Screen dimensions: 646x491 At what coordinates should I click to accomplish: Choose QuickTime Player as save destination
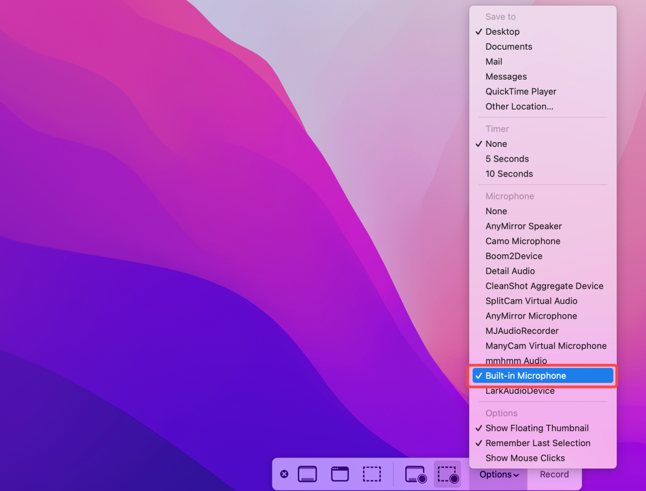tap(521, 92)
